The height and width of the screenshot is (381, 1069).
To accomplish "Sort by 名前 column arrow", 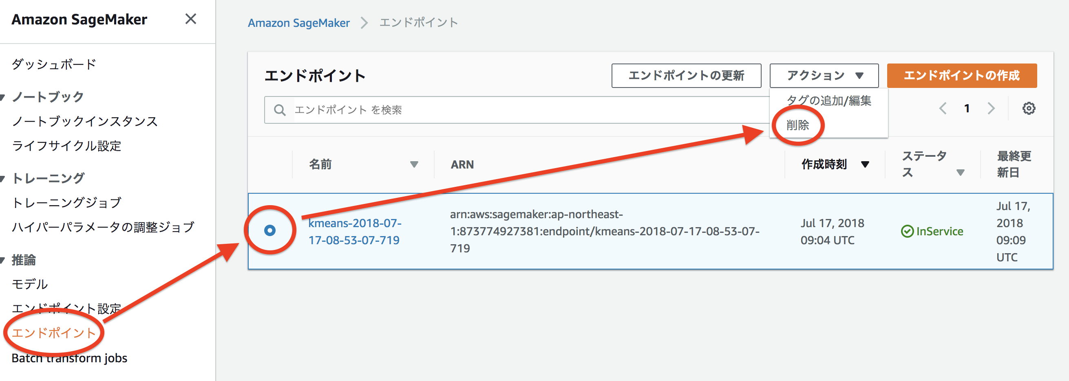I will (414, 164).
